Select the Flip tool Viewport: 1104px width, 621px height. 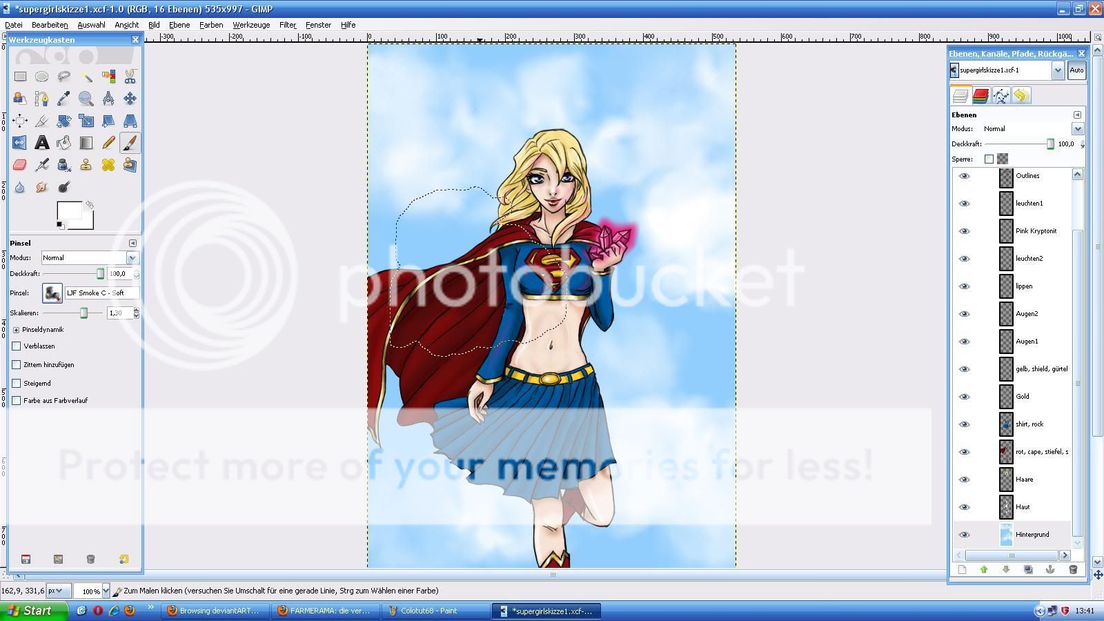point(20,143)
